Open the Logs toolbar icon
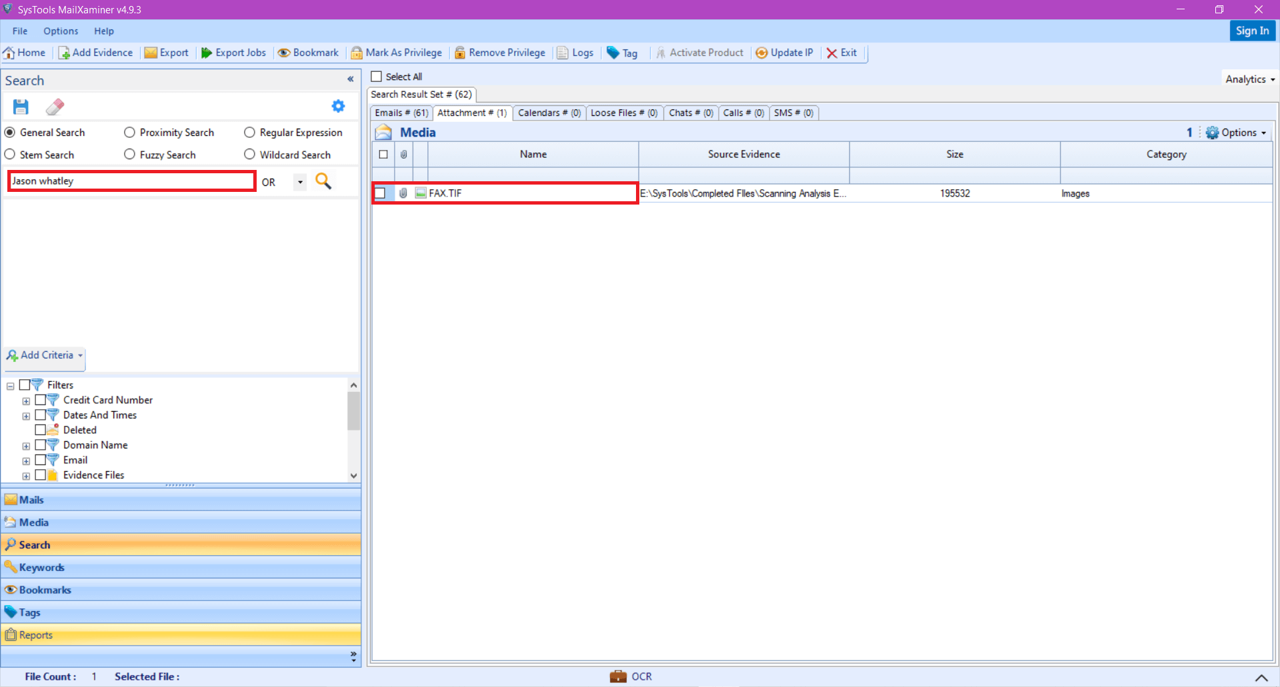The image size is (1280, 687). pos(575,53)
